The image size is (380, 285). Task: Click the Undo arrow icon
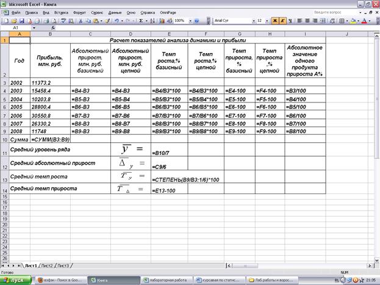(116, 21)
